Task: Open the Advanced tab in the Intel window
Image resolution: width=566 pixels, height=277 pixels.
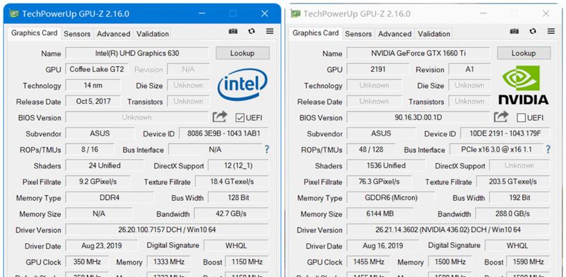Action: coord(113,34)
